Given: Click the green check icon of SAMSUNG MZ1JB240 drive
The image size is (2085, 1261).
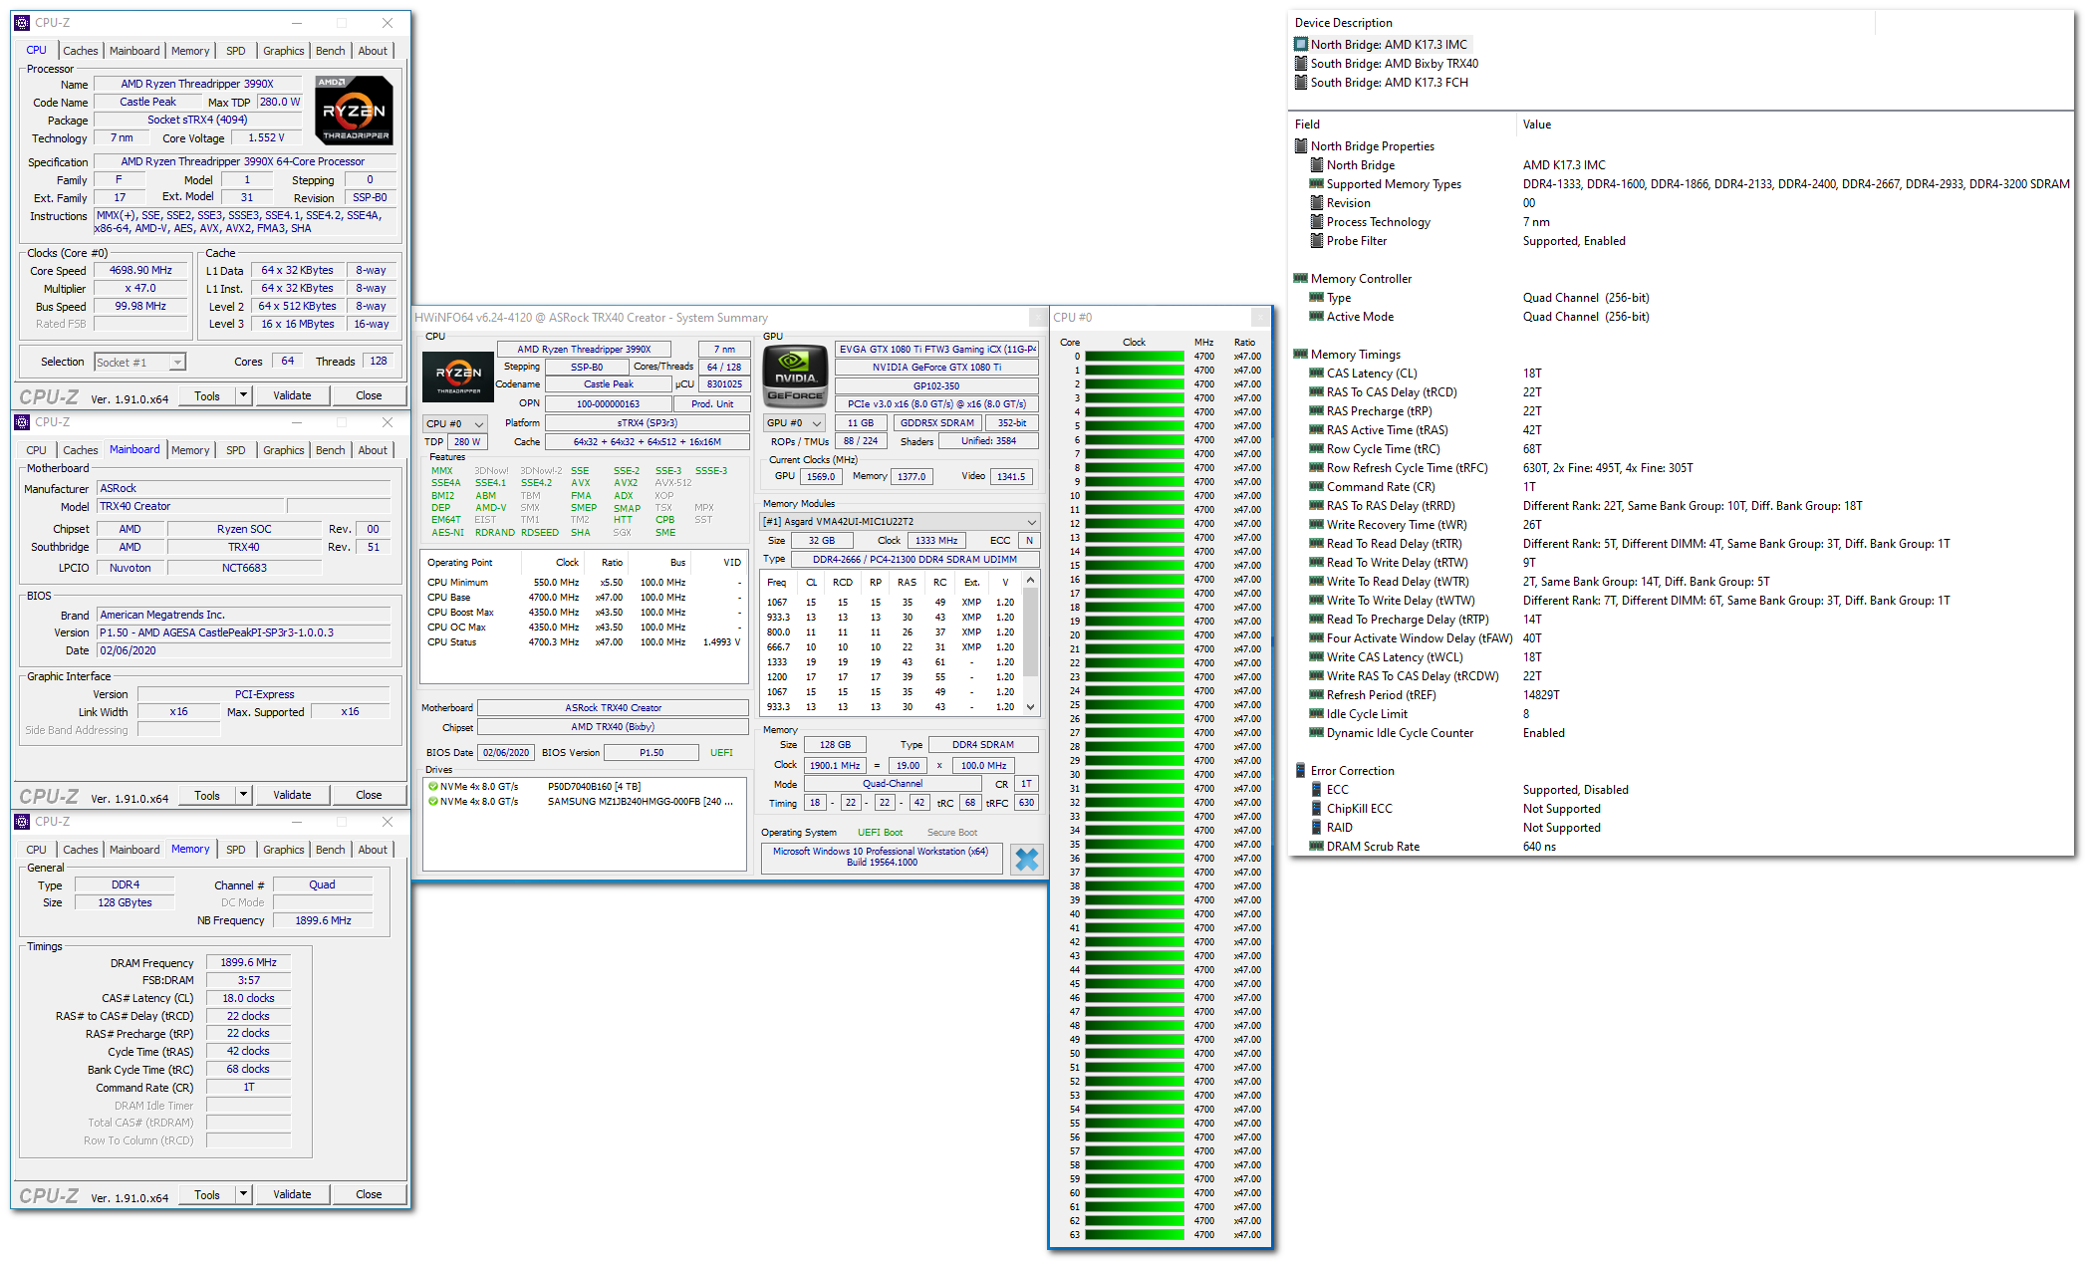Looking at the screenshot, I should (x=433, y=801).
